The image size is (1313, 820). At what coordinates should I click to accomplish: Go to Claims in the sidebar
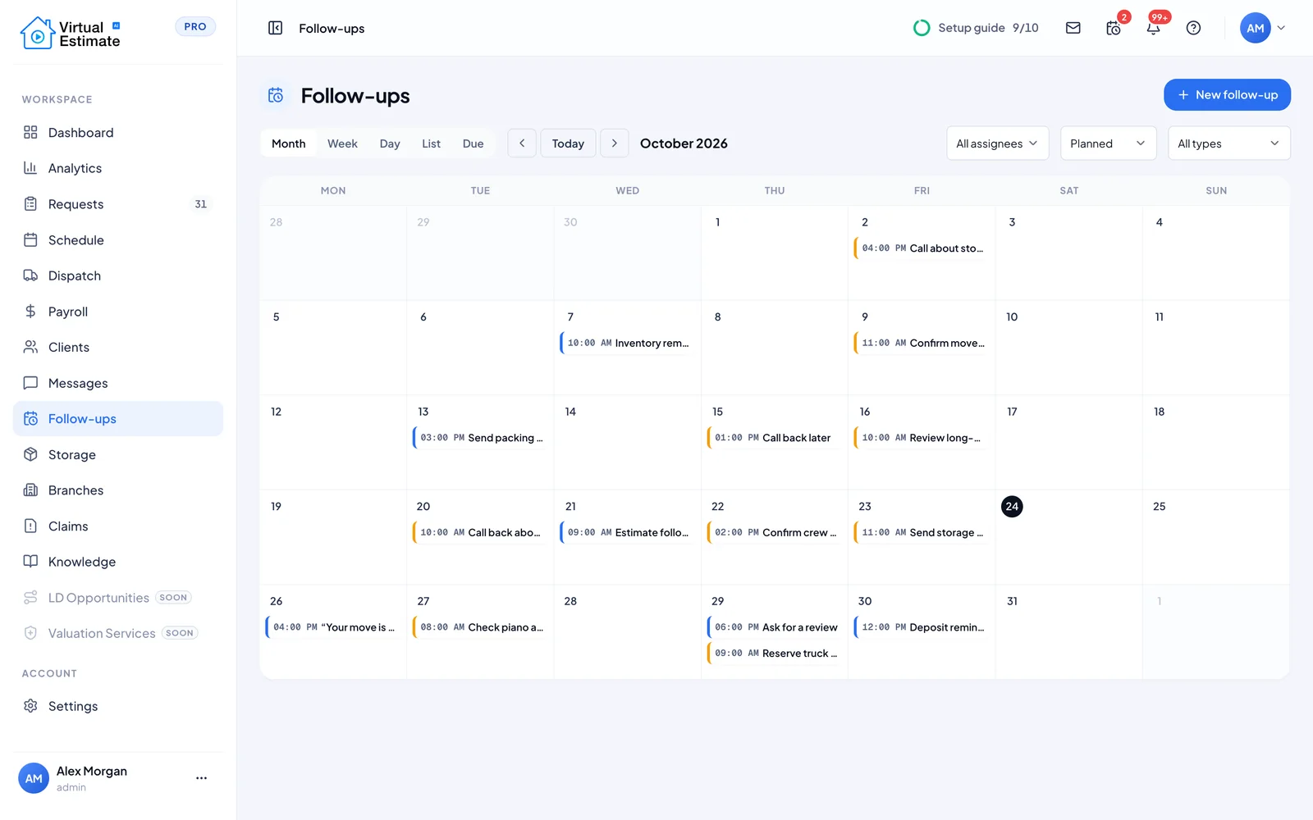tap(118, 526)
